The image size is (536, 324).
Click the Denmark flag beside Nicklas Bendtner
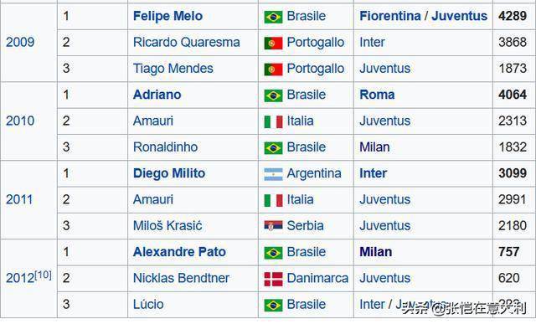tap(273, 279)
